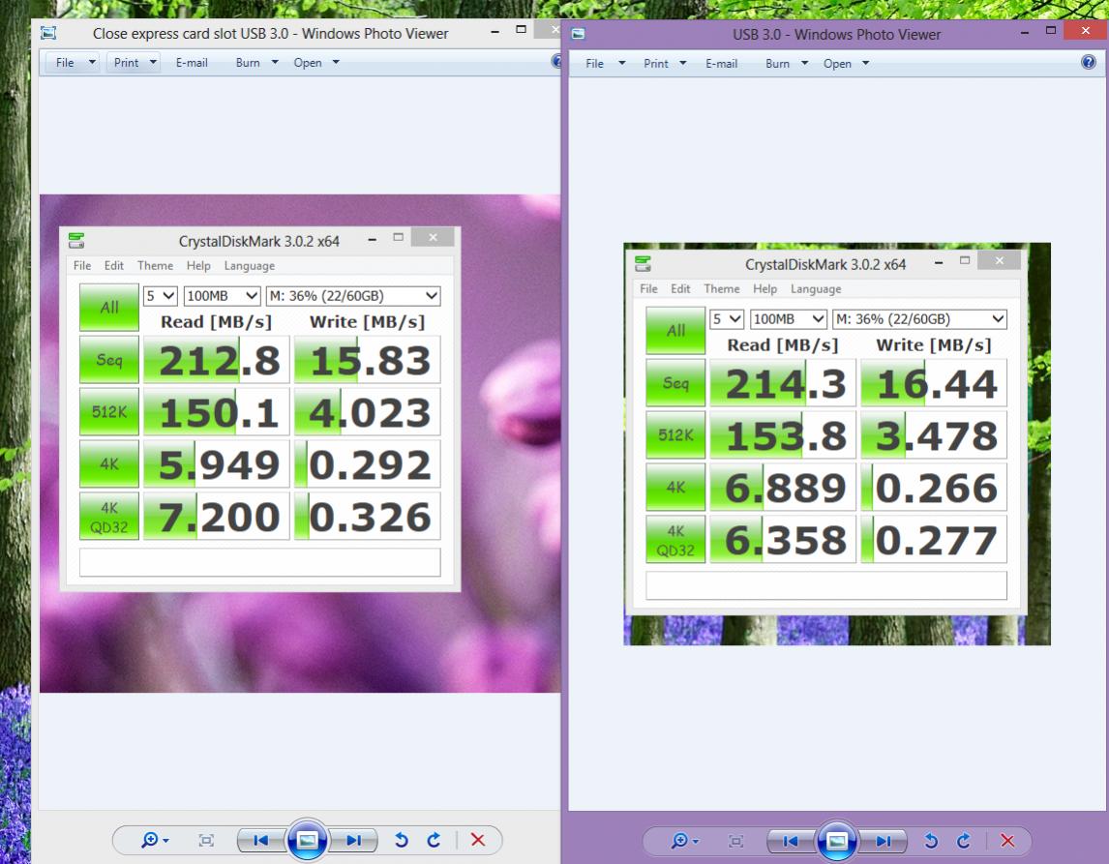Go to previous photo in left Photo Viewer
Screen dimensions: 1109x864
[x=261, y=840]
